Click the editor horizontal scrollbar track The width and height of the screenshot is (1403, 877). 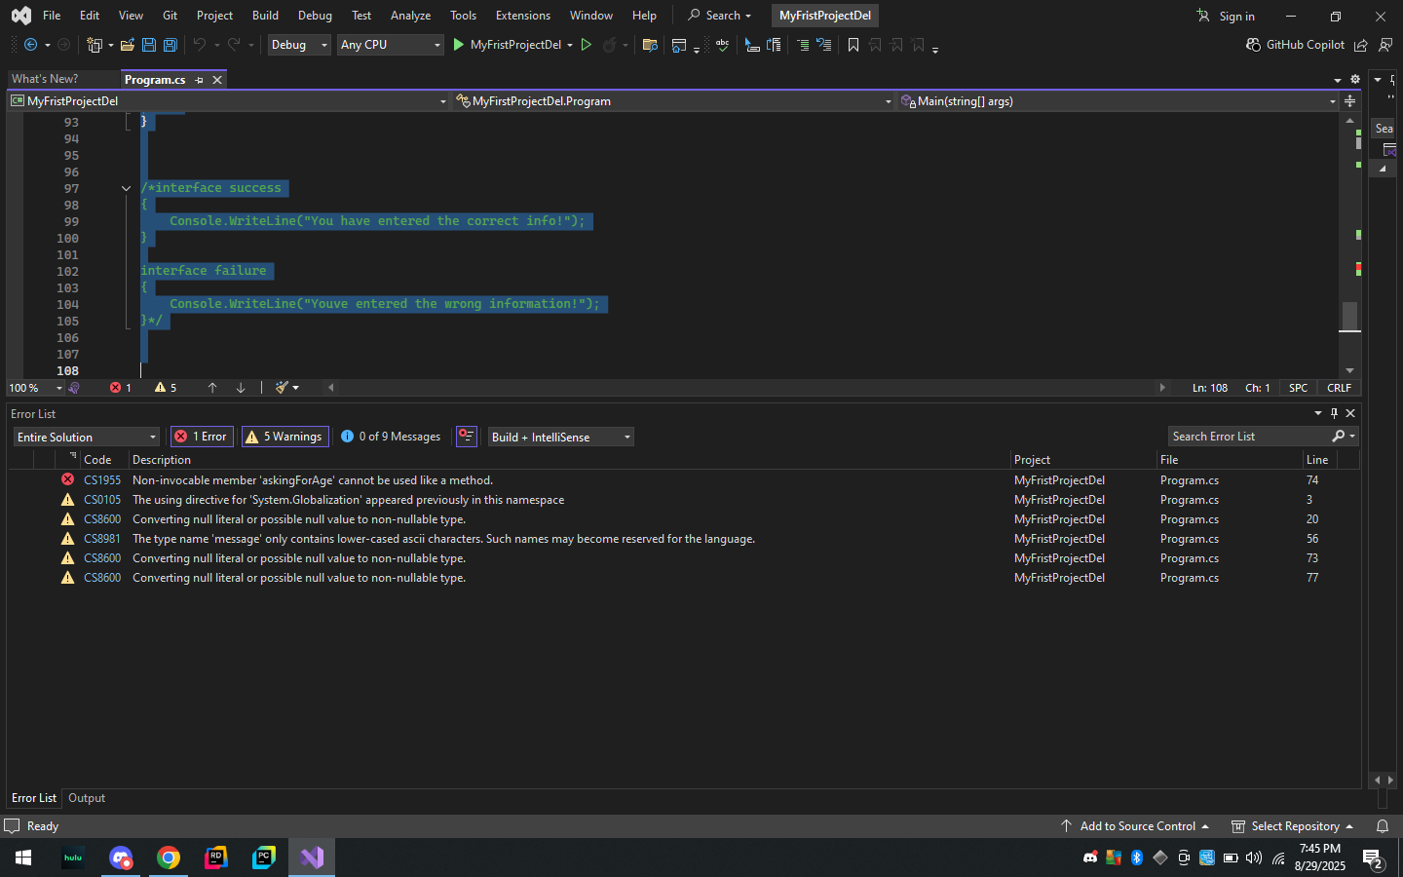(746, 388)
